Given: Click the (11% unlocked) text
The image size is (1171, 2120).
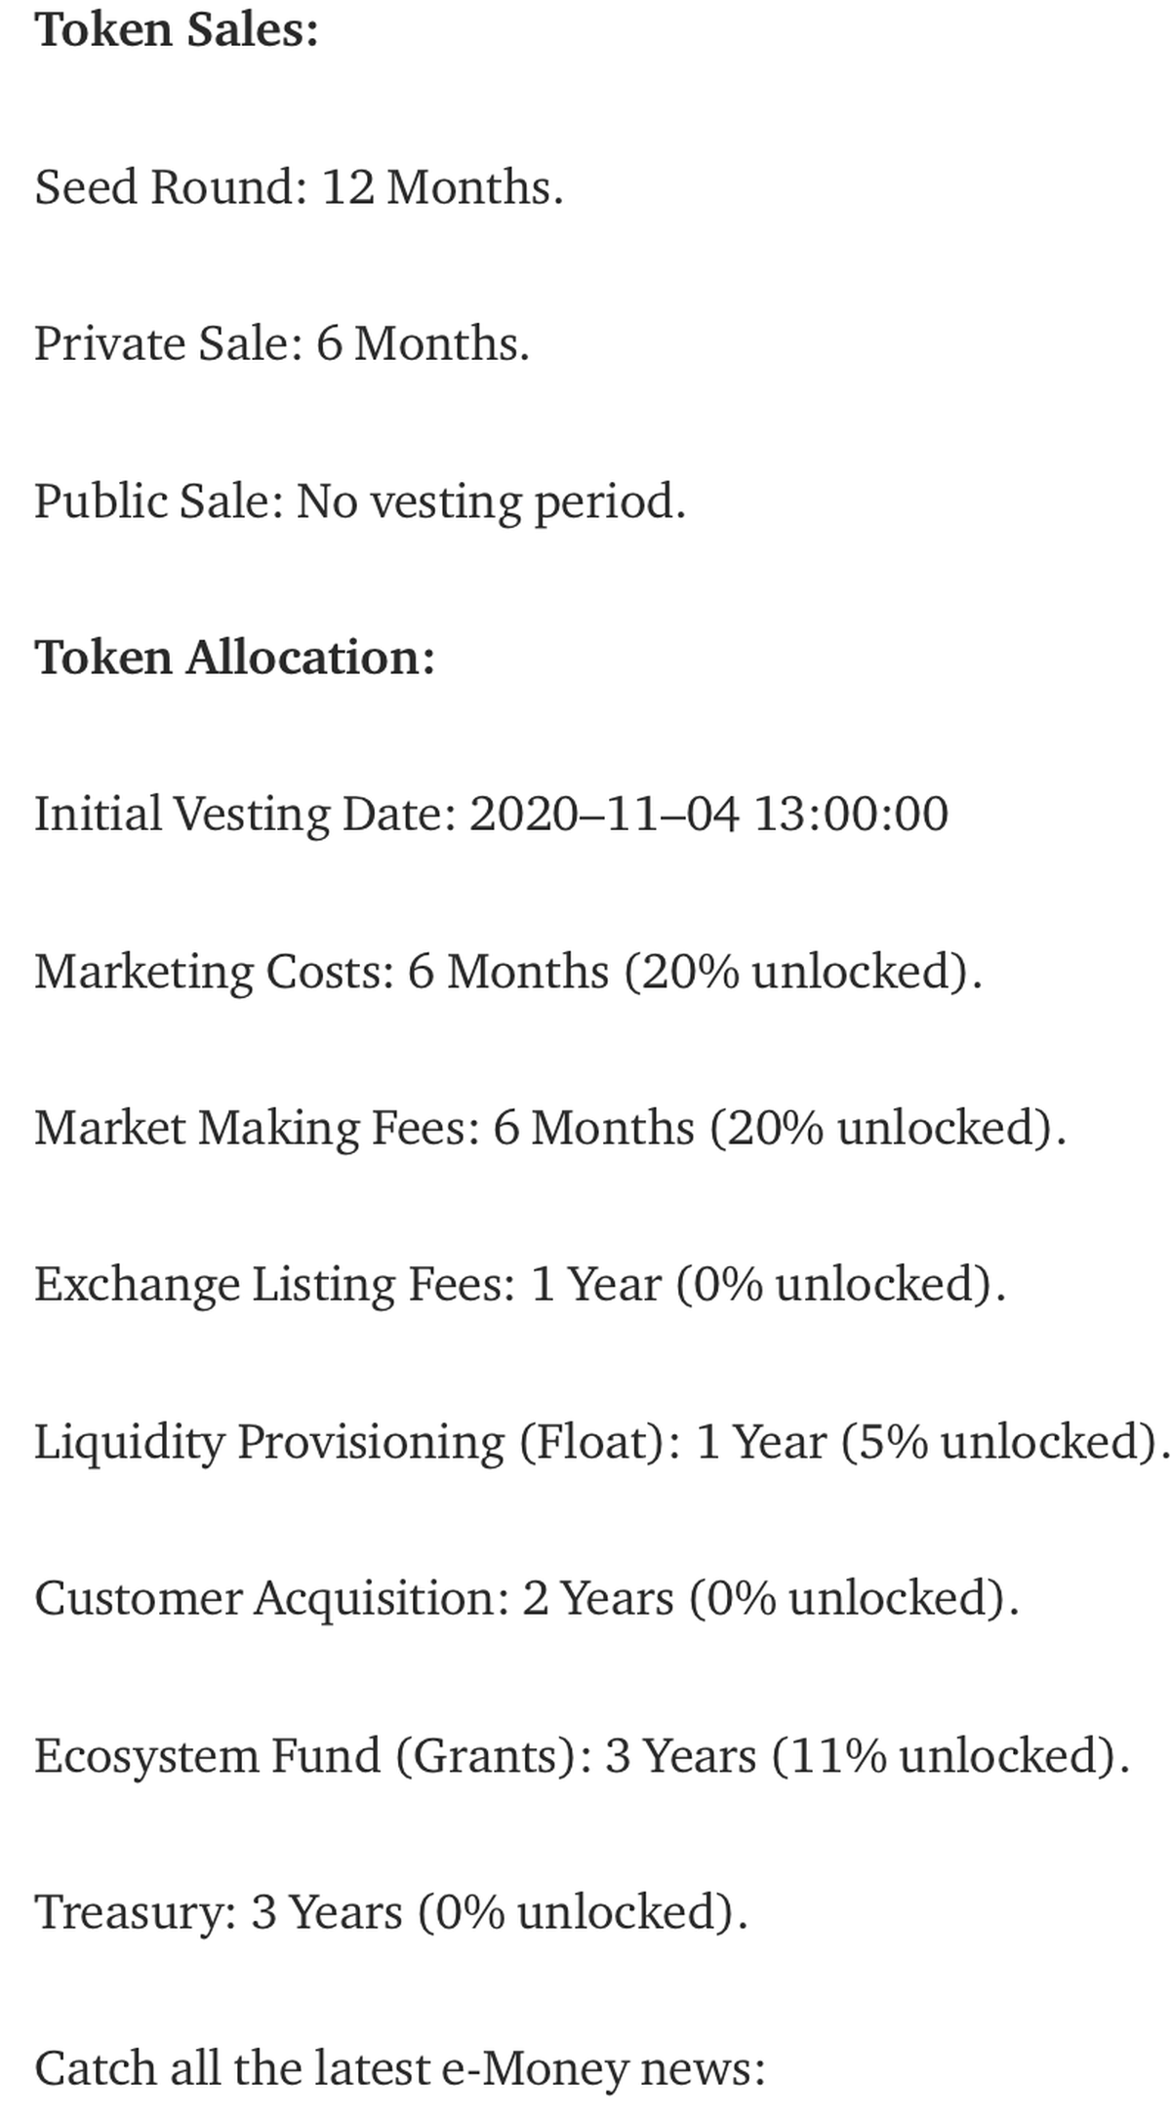Looking at the screenshot, I should coord(949,1756).
